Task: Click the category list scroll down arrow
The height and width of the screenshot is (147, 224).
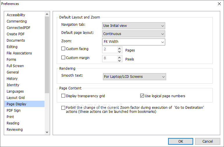Action: 47,132
